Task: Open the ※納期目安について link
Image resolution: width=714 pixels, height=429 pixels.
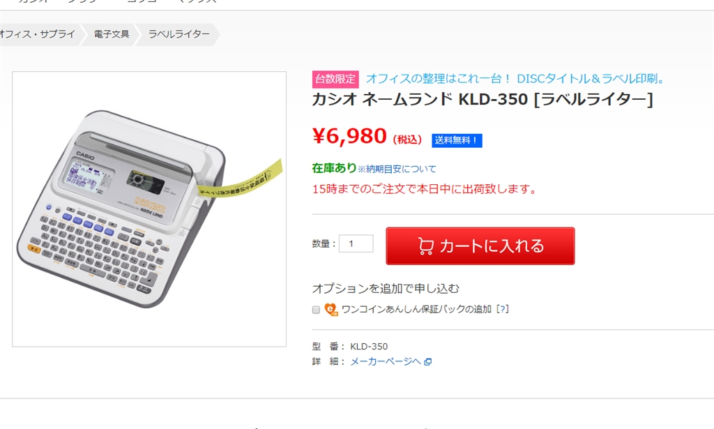Action: pos(397,170)
